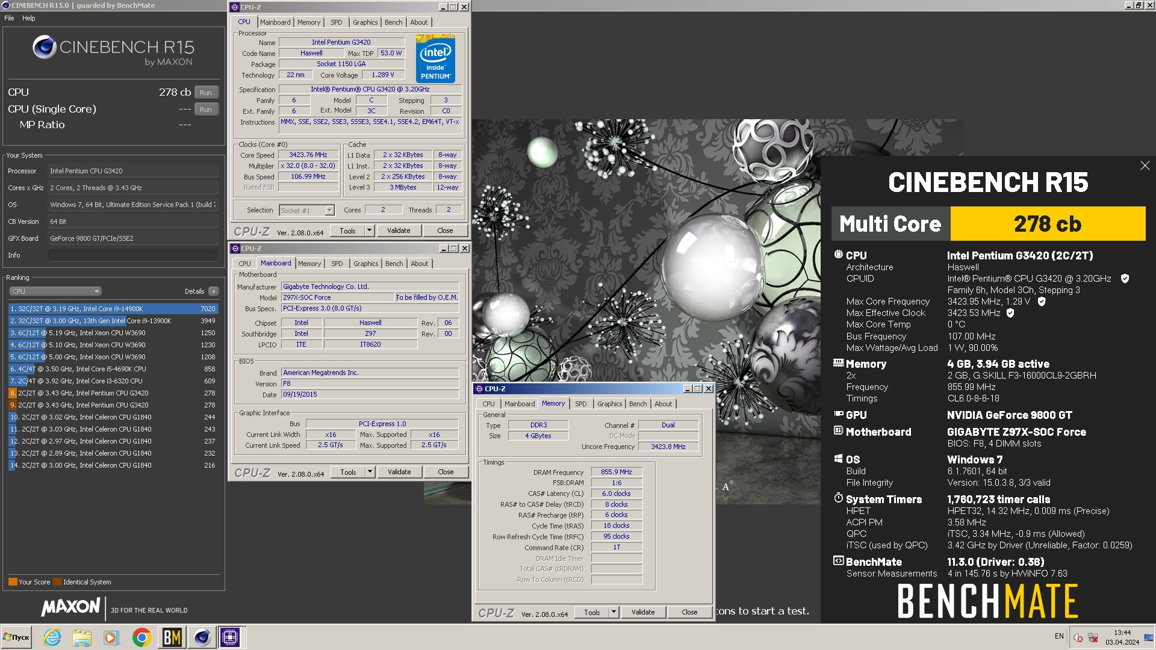
Task: Switch to Memory tab in top CPU-Z window
Action: (x=309, y=22)
